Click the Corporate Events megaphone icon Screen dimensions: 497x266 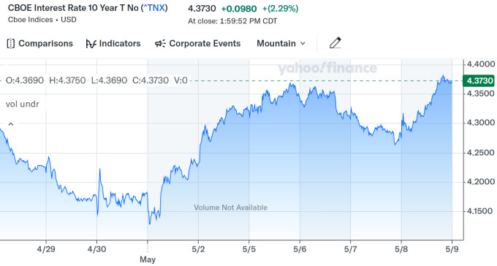click(x=160, y=43)
